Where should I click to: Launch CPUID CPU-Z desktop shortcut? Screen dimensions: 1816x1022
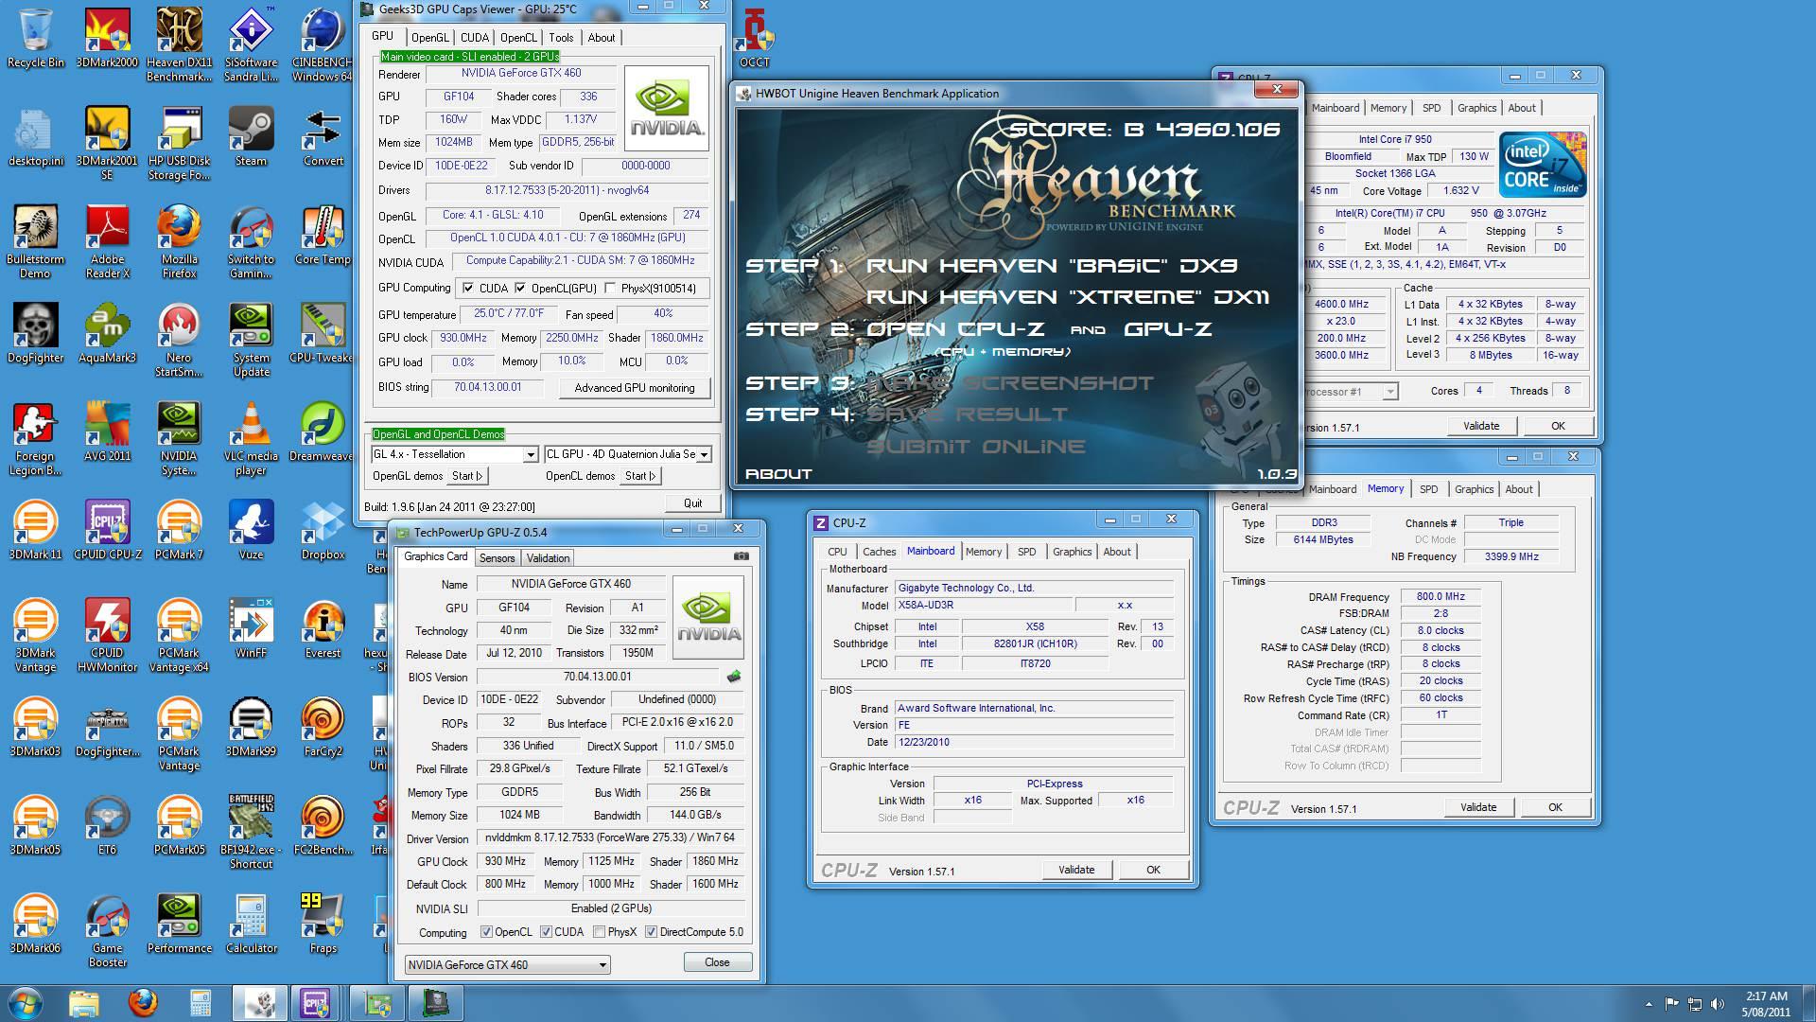coord(107,531)
